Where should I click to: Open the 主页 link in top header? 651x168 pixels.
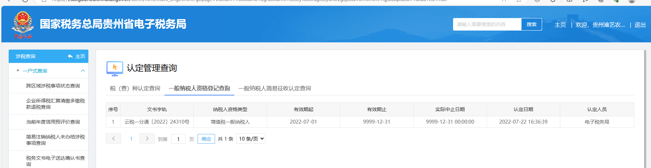560,25
